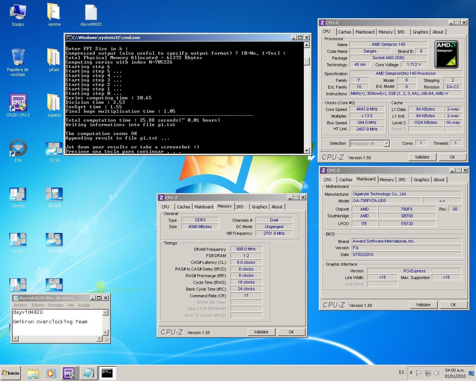Screen dimensions: 476x381
Task: Launch the ET6 steering wheel shortcut
Action: 18,151
